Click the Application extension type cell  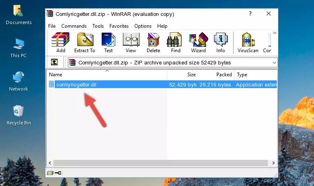tap(256, 84)
